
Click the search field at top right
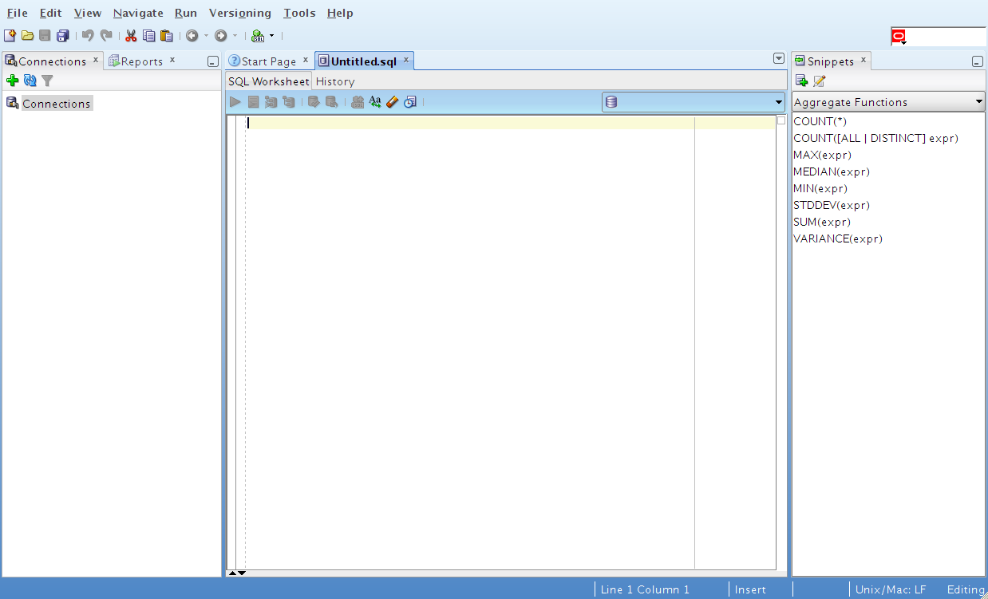pos(947,37)
